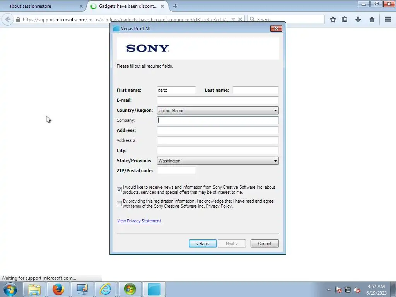
Task: Stop loading the page with the X button
Action: click(240, 19)
